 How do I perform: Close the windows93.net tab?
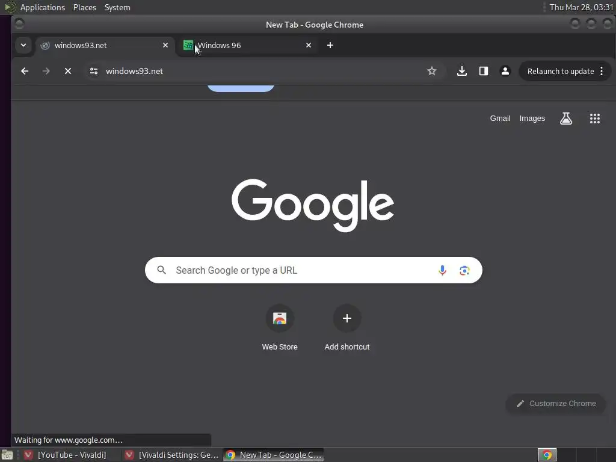(x=165, y=45)
